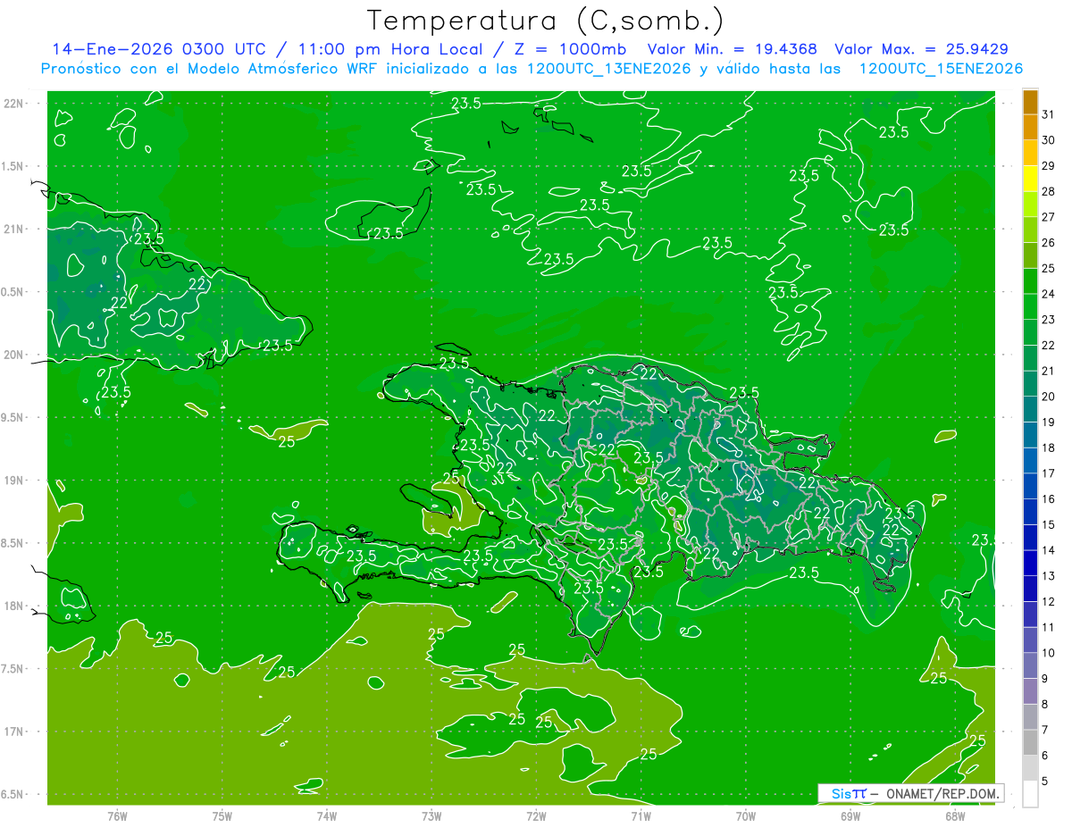Click the '71W' longitude axis label
Screen dimensions: 1072x828
[641, 815]
